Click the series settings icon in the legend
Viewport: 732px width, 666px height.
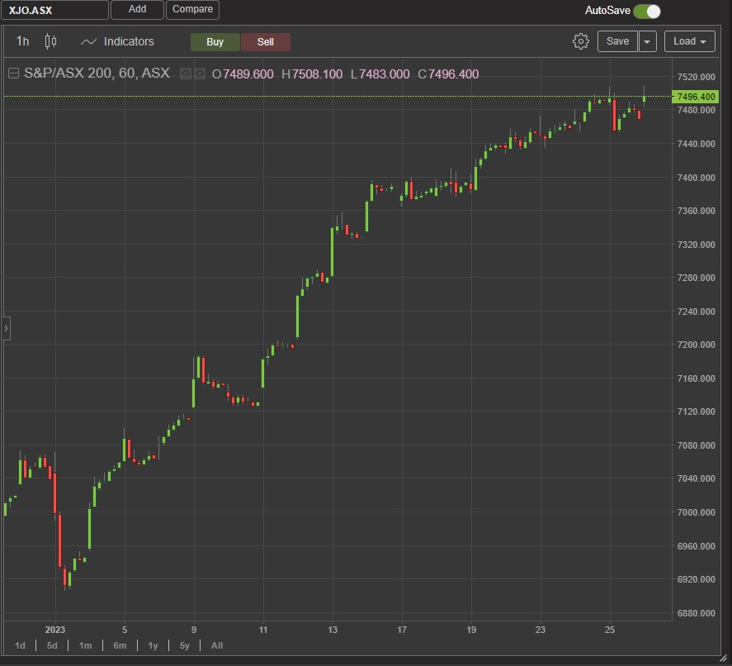199,74
